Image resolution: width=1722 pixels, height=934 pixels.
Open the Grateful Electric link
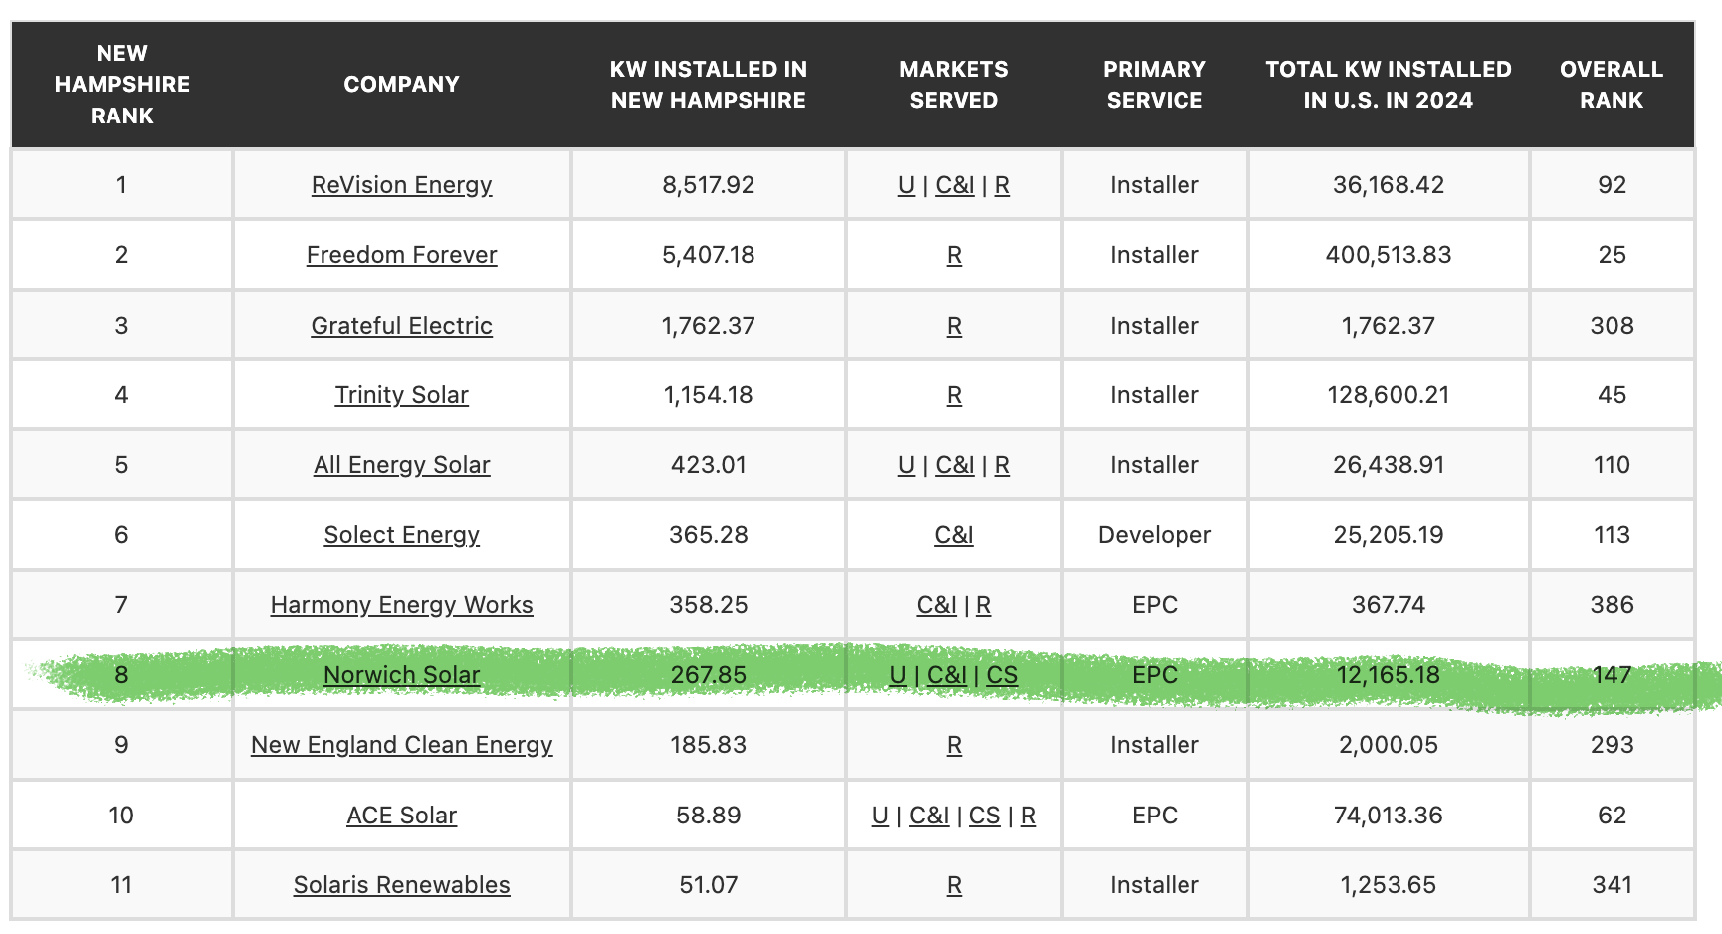coord(401,326)
